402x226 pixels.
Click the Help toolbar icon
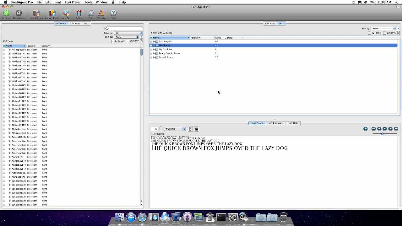tap(113, 13)
